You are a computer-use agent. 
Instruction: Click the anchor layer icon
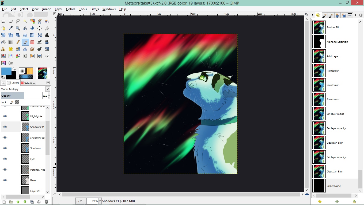pos(39,202)
